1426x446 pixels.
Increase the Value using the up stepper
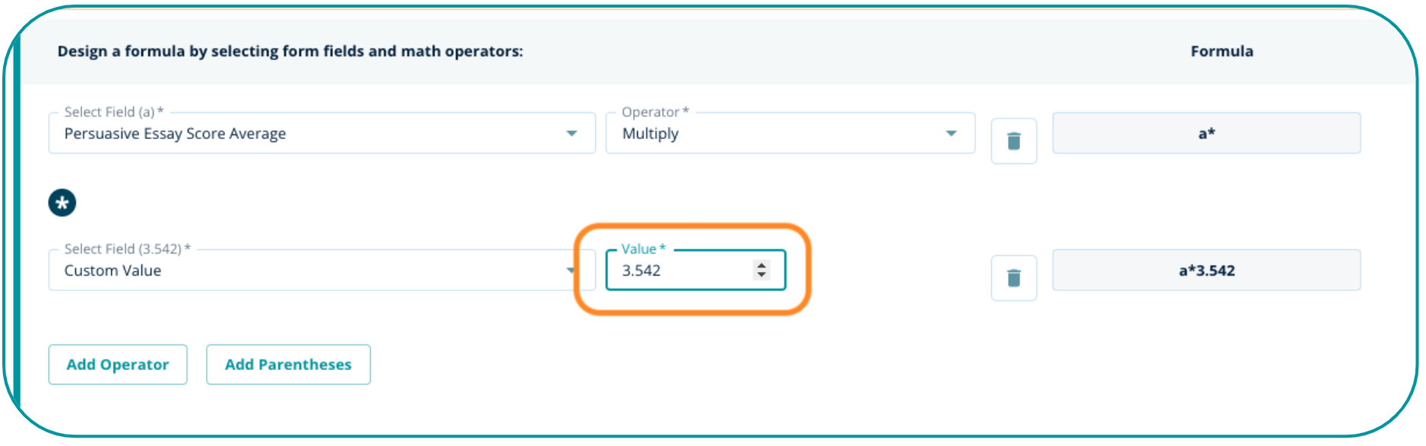(x=762, y=265)
